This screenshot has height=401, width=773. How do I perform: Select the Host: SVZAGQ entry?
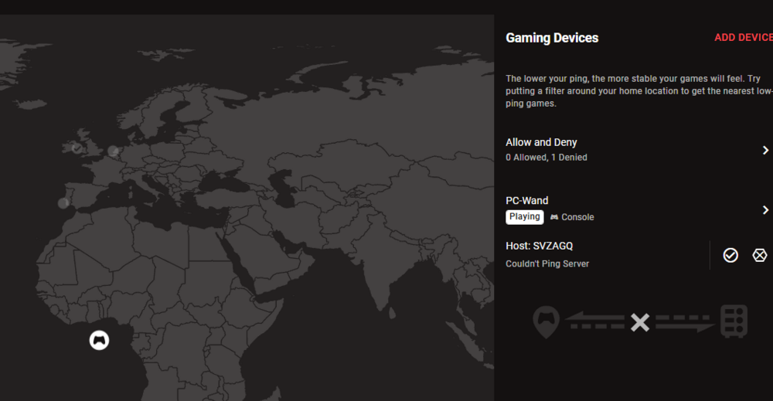point(539,246)
